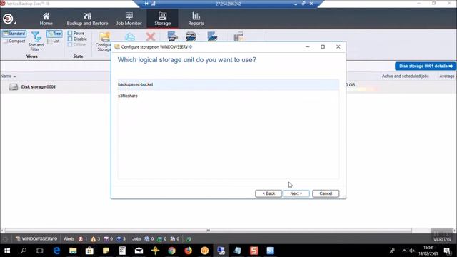This screenshot has width=457, height=257.
Task: Open Disk storage 0001 details
Action: tap(426, 66)
